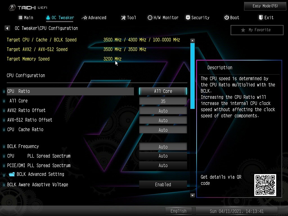The height and width of the screenshot is (216, 288).
Task: Open the CPU Ratio All Core dropdown
Action: click(x=163, y=91)
